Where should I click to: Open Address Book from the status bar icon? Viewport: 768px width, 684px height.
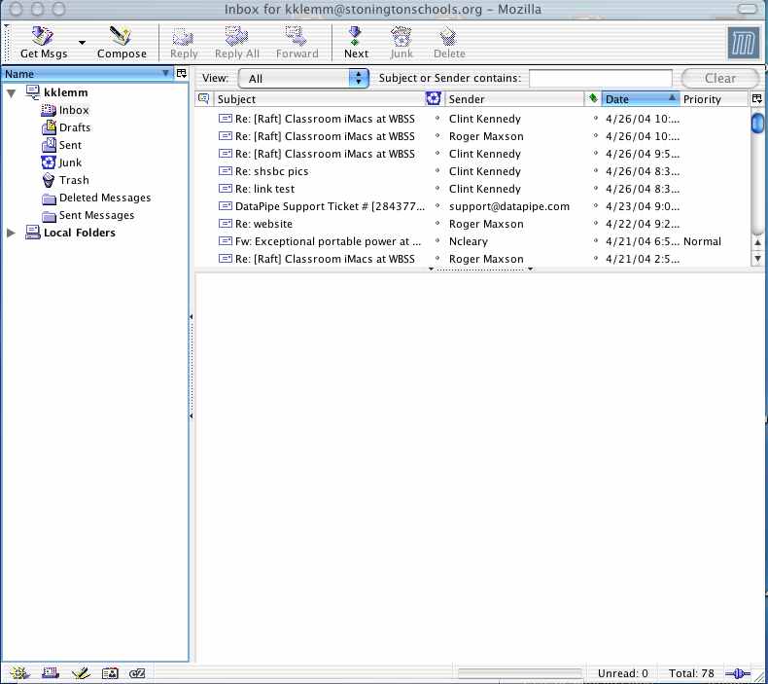(109, 673)
